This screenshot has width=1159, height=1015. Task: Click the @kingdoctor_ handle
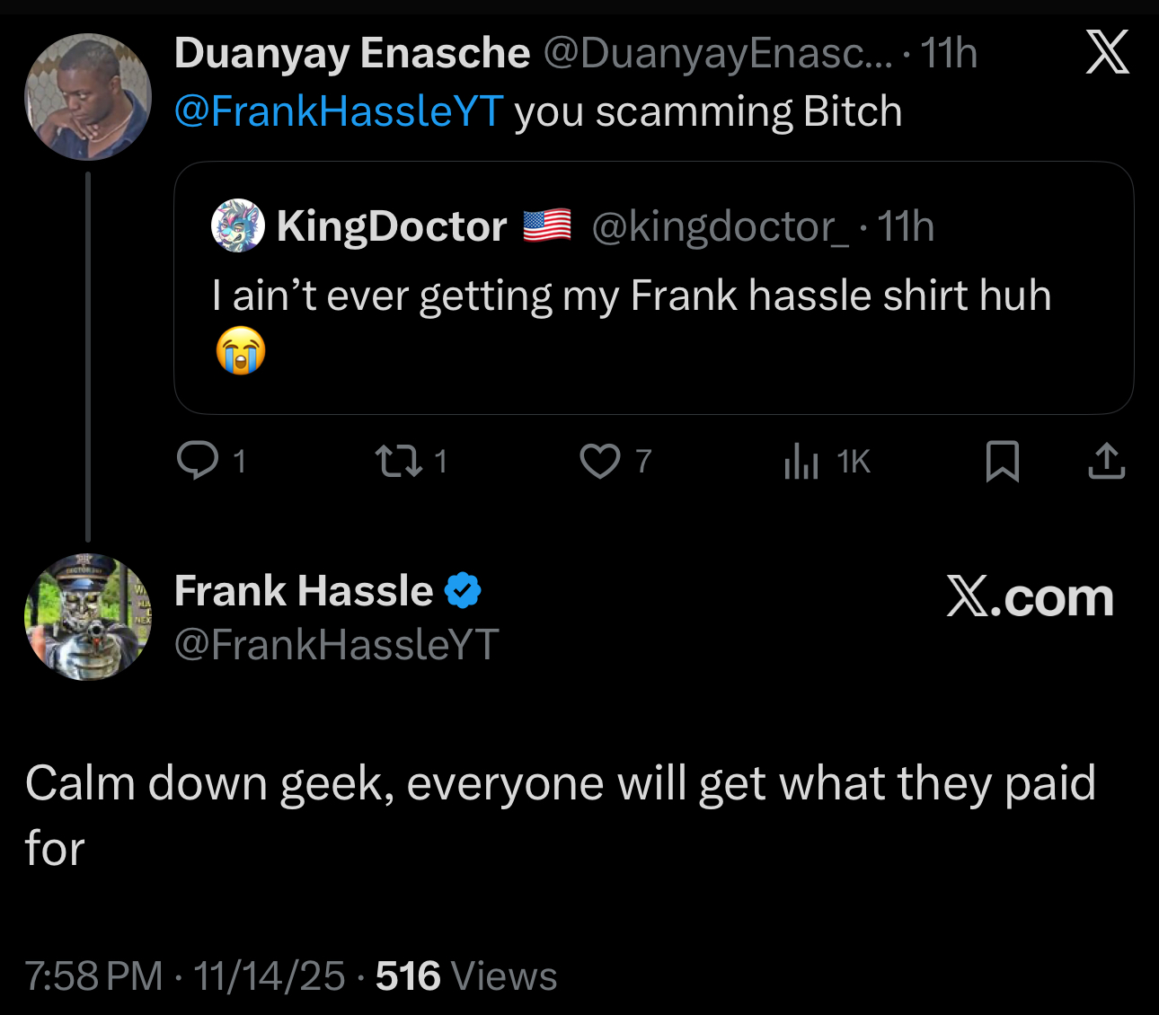pos(720,226)
